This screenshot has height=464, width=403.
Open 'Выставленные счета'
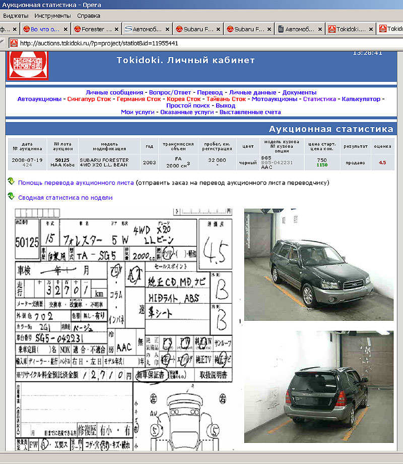coord(250,112)
